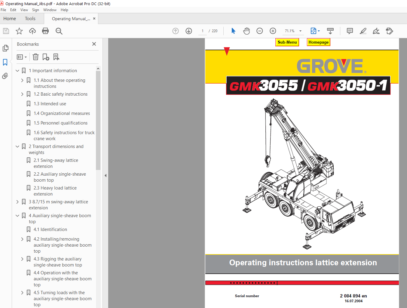Click the read mode scroll icon
Viewport: 407px width, 308px height.
[x=330, y=31]
